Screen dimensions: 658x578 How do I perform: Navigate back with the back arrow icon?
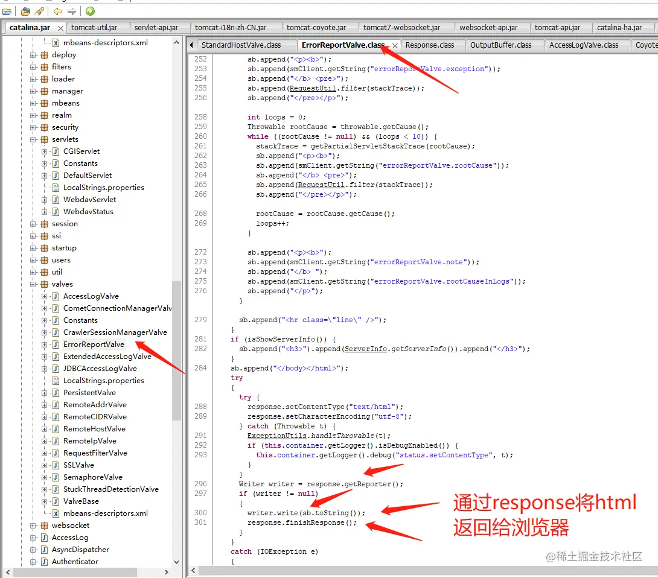57,11
